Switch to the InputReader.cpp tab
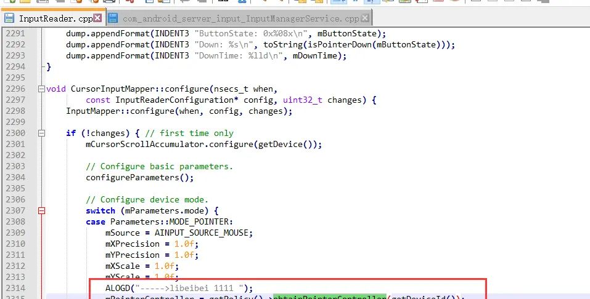The image size is (590, 299). point(52,18)
